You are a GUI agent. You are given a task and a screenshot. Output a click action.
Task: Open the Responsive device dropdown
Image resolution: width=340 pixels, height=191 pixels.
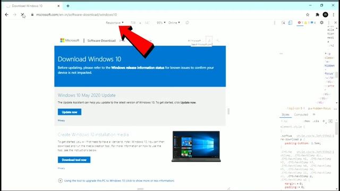coord(115,22)
